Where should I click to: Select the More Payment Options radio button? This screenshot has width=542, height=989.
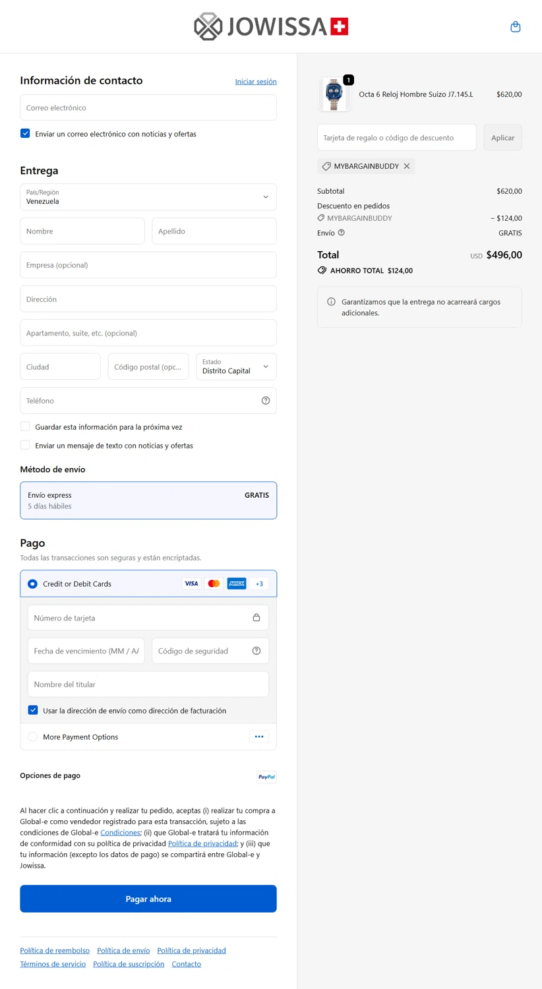pos(32,736)
